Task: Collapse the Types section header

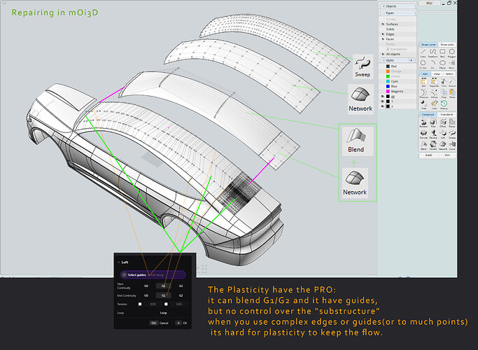Action: coord(398,13)
